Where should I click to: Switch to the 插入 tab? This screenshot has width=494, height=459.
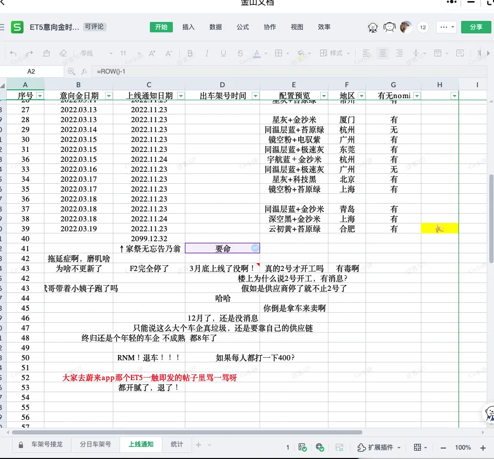(189, 27)
